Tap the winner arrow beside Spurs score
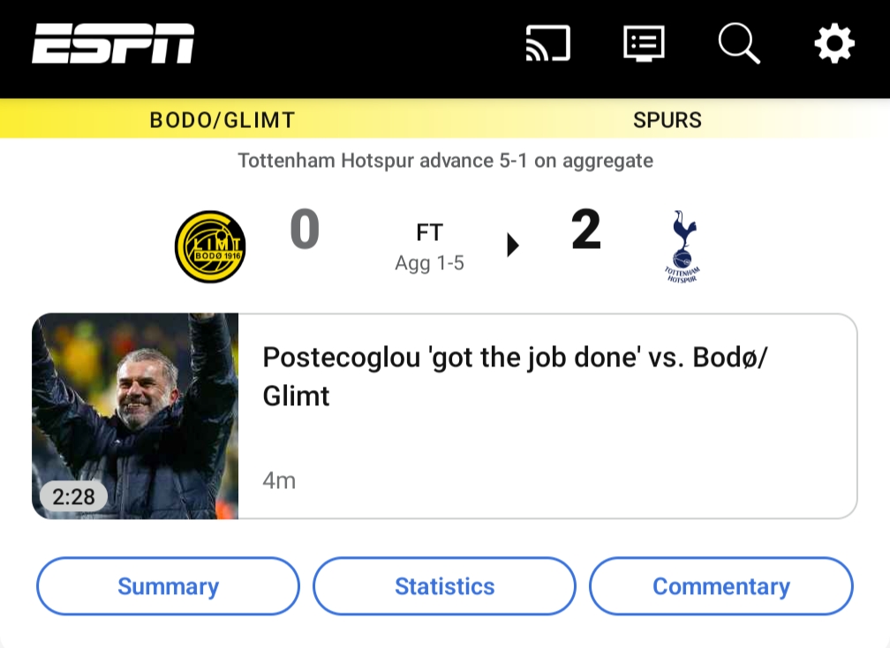 (512, 245)
